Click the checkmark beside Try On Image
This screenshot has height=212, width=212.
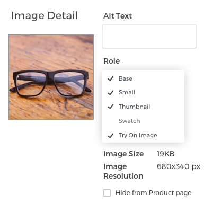pos(111,136)
